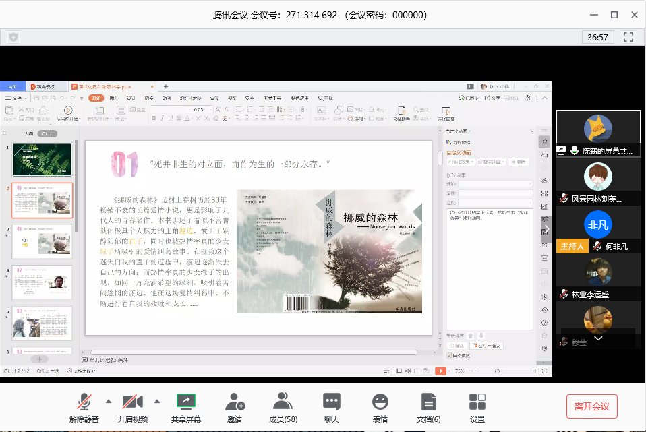Image resolution: width=646 pixels, height=432 pixels.
Task: Open the 成员(58) members list
Action: point(283,402)
